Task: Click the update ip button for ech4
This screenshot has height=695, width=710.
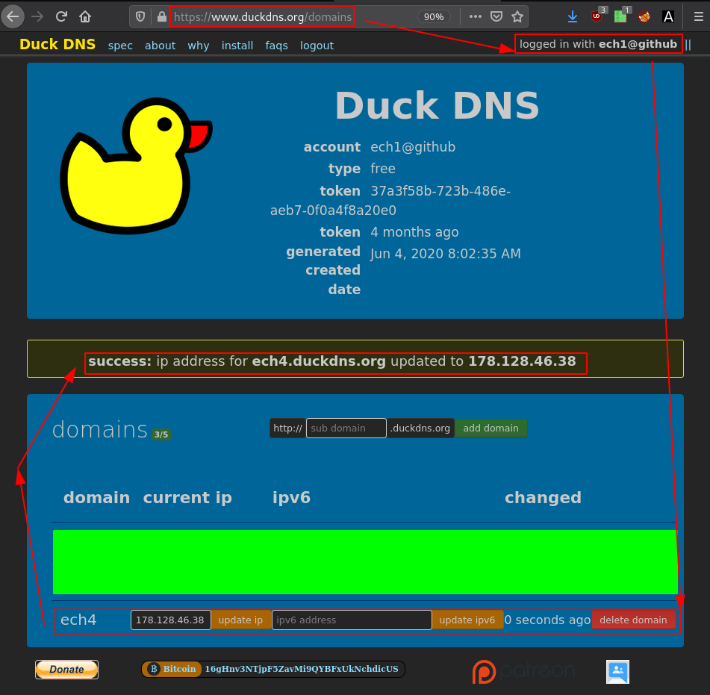Action: pyautogui.click(x=240, y=620)
